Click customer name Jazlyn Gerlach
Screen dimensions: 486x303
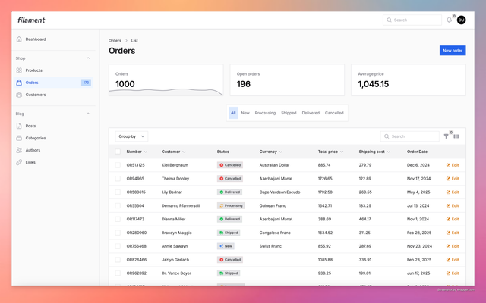pos(175,260)
